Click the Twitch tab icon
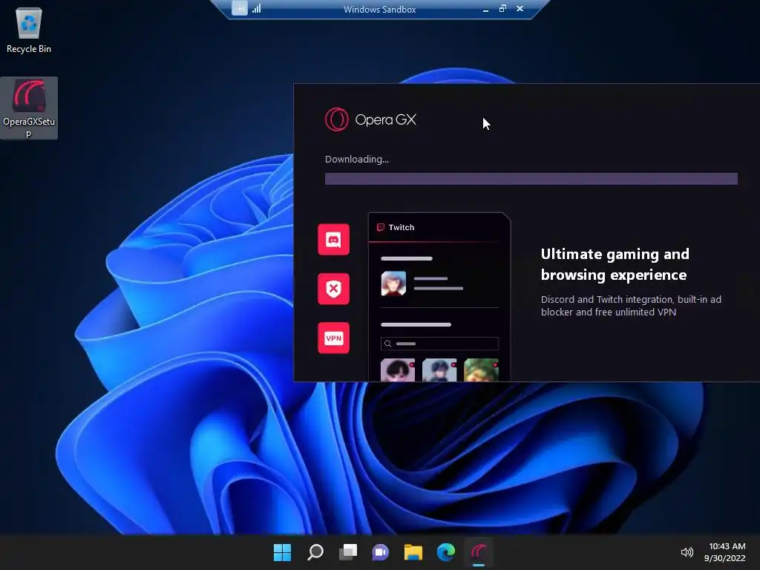Viewport: 760px width, 570px height. [x=381, y=227]
